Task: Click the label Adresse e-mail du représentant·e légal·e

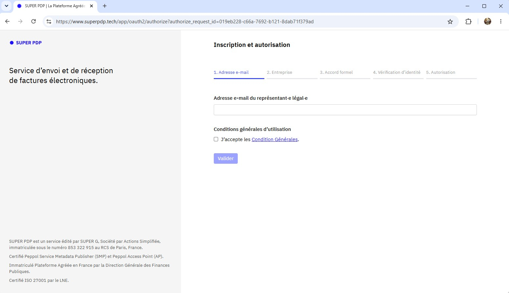Action: coord(261,98)
